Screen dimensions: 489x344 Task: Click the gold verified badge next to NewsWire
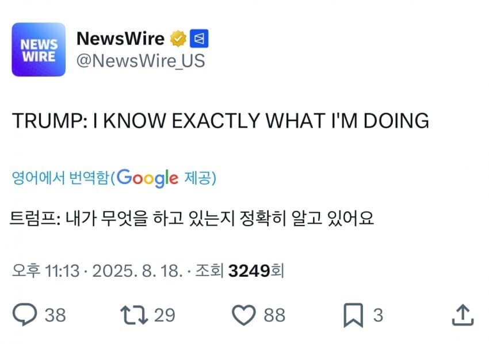(x=177, y=38)
